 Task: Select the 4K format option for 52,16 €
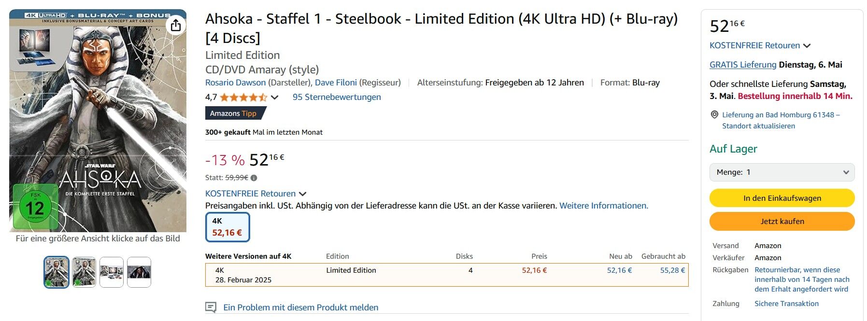(x=227, y=227)
